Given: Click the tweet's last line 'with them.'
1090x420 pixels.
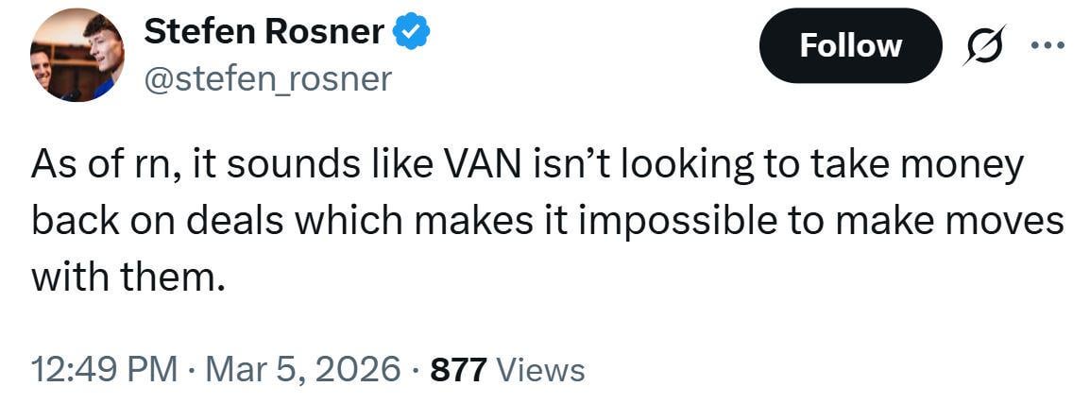Looking at the screenshot, I should click(129, 277).
